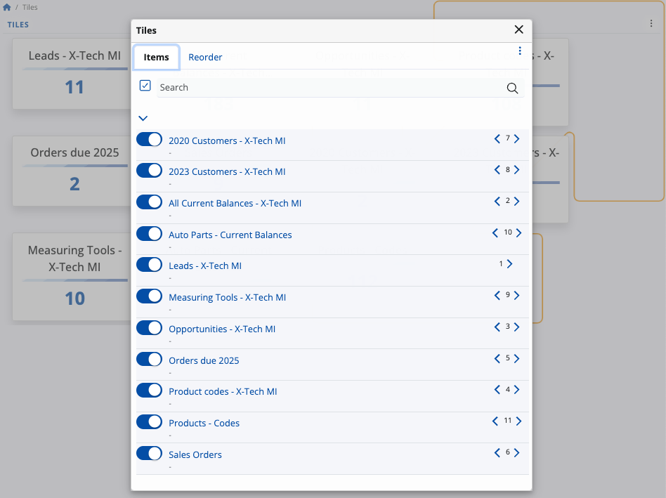Click the home icon in breadcrumb
The image size is (666, 498).
[7, 7]
